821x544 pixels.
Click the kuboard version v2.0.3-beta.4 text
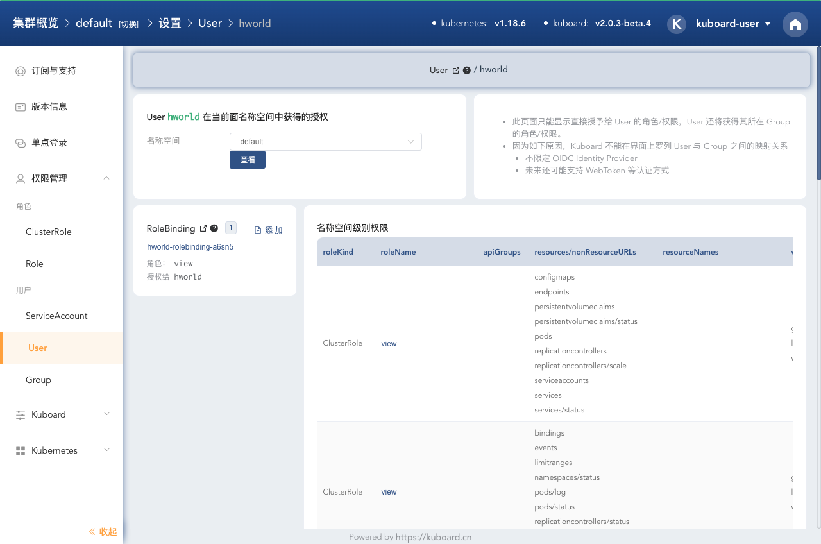tap(623, 23)
